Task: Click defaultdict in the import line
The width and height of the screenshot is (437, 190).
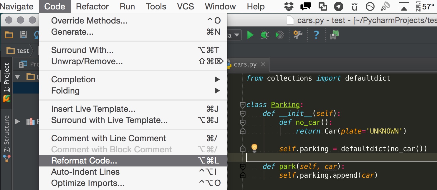Action: point(368,78)
